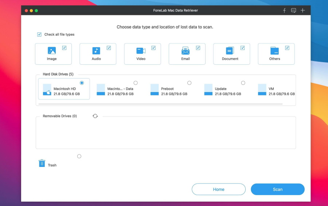The height and width of the screenshot is (206, 328).
Task: Uncheck the Image checkbox
Action: coord(64,48)
